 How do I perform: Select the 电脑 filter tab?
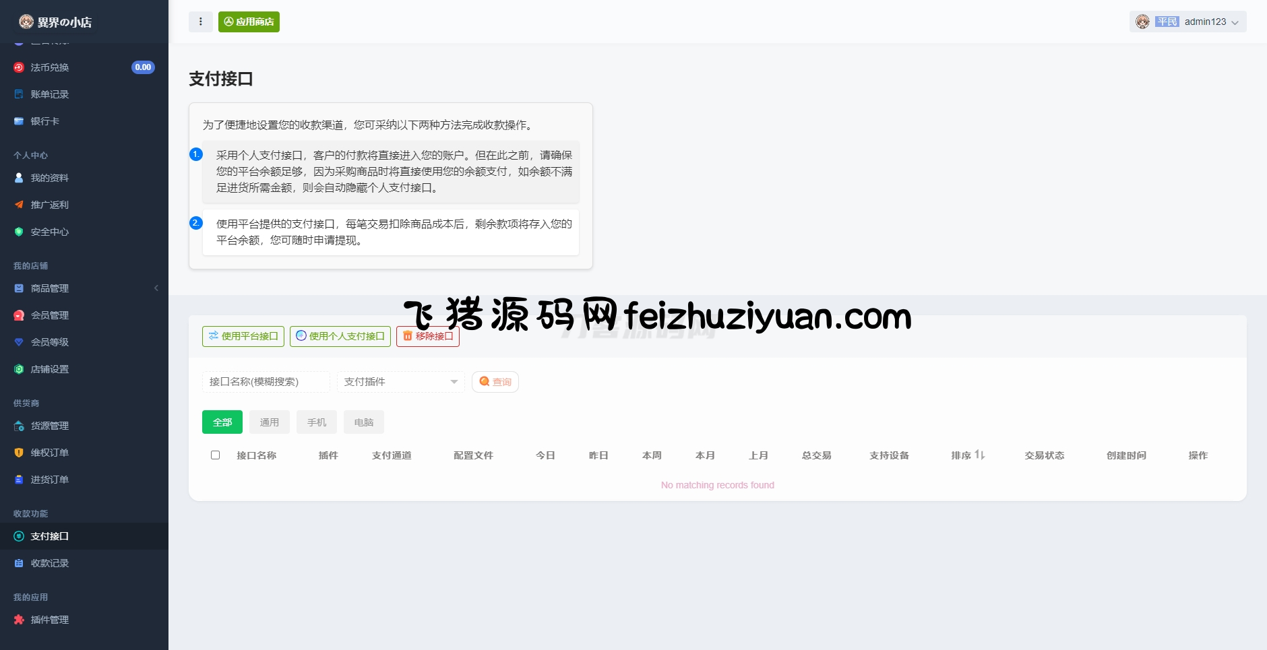[363, 422]
